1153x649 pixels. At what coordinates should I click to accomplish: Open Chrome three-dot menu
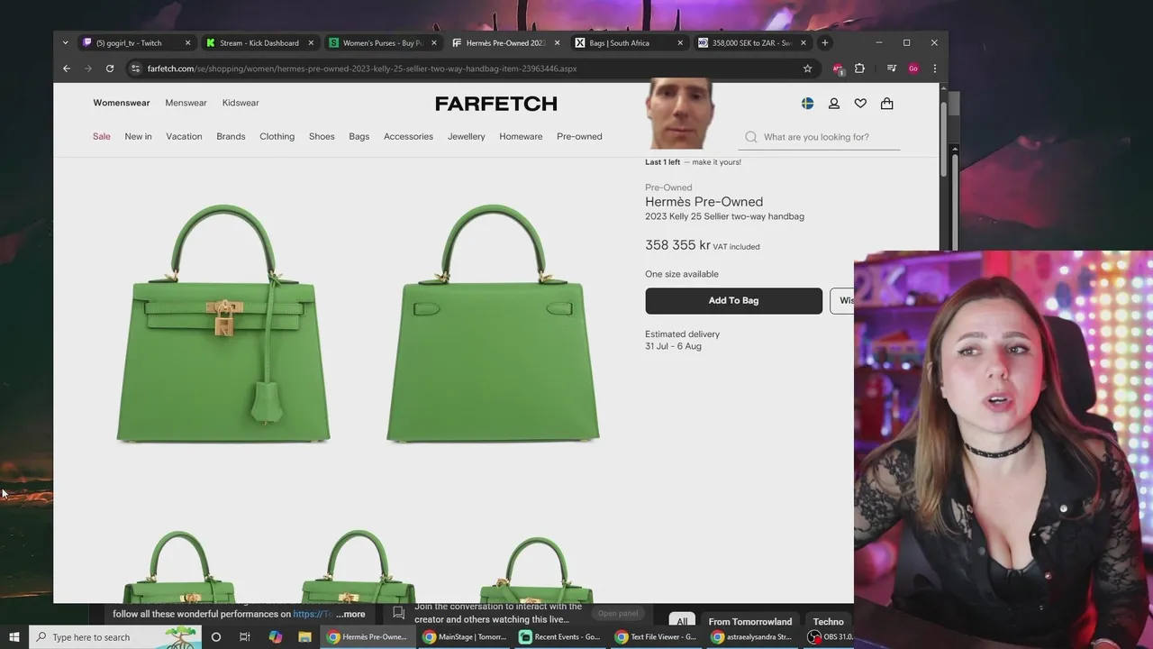(x=934, y=69)
